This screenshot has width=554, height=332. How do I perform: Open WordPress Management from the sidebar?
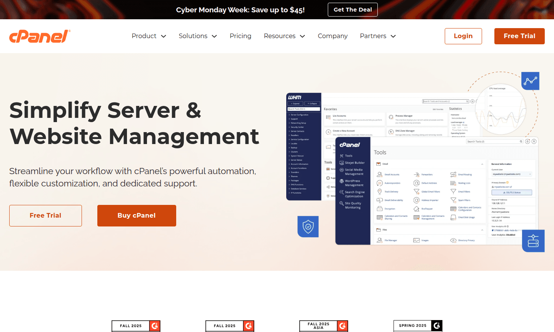[354, 183]
